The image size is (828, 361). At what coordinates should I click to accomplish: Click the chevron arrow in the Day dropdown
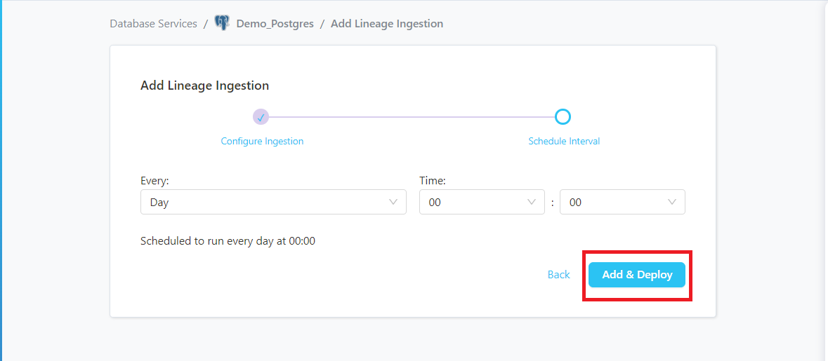point(393,202)
